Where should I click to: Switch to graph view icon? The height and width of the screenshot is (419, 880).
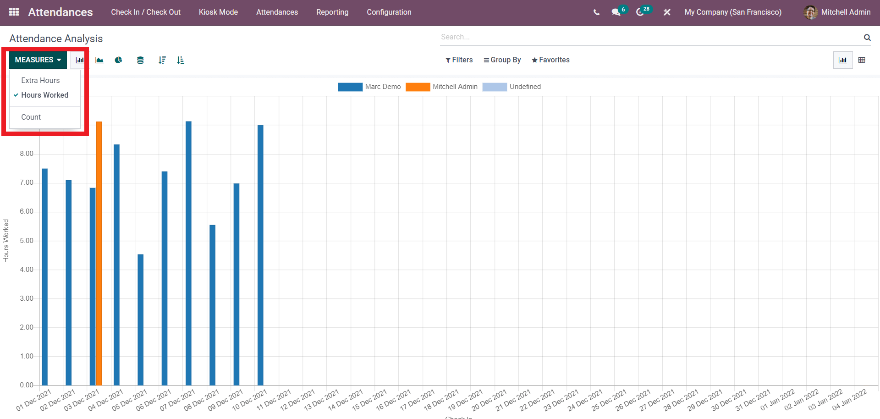(x=843, y=60)
